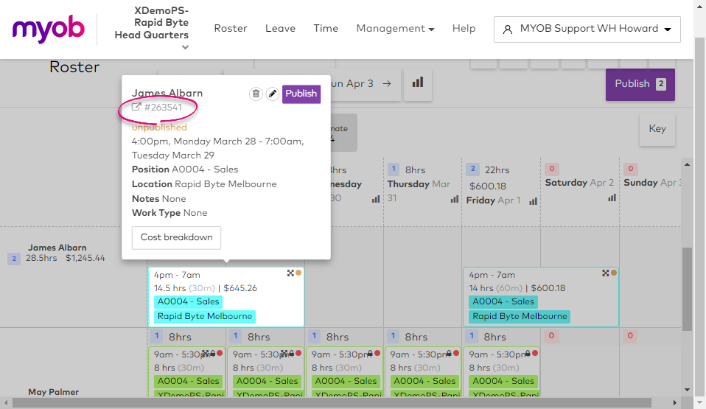Click the orange unpublished dot on James Albarn's Friday shift
Image resolution: width=706 pixels, height=409 pixels.
[x=614, y=273]
